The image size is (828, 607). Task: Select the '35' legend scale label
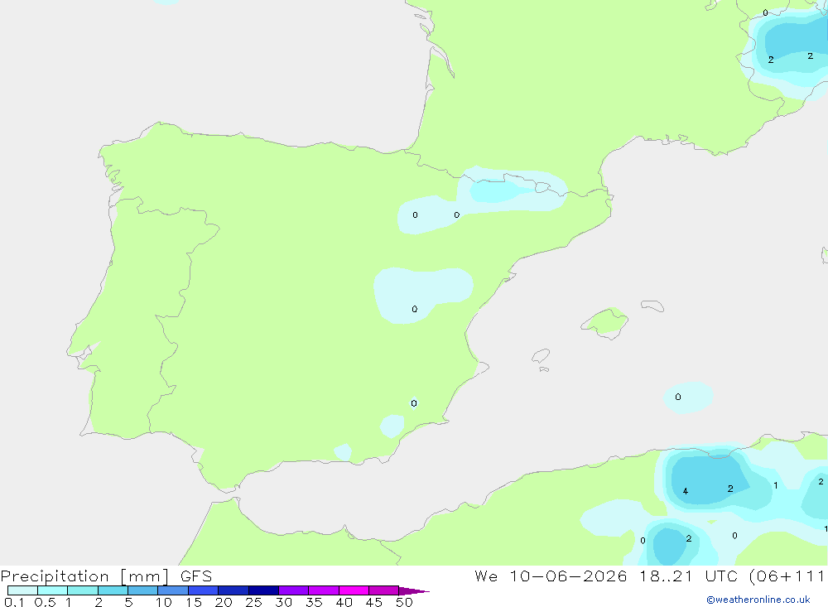point(314,602)
